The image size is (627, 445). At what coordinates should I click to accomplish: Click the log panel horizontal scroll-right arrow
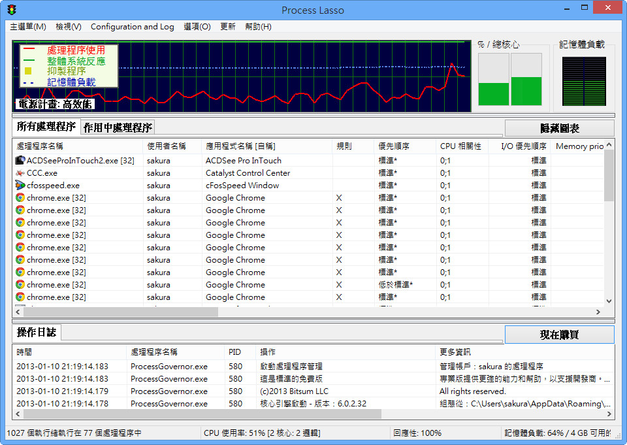tap(609, 414)
